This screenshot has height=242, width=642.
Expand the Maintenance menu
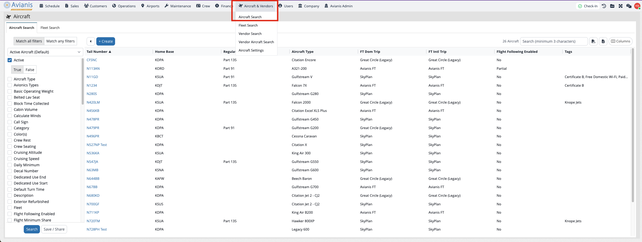178,6
